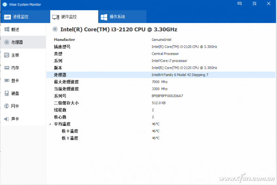The height and width of the screenshot is (185, 277).
Task: Click the Intel?Core i7 processor value
Action: [x=169, y=61]
